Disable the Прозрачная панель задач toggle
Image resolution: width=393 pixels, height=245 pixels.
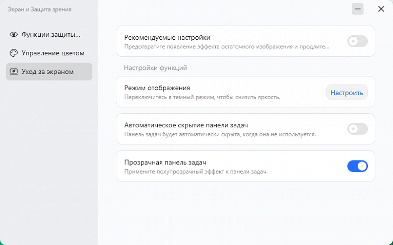click(357, 166)
